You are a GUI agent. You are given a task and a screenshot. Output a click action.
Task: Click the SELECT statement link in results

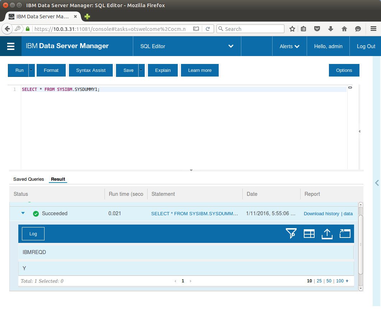point(194,213)
